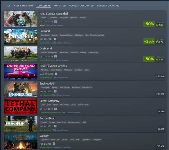Open Valheim's campfire thumbnail image
Image resolution: width=169 pixels, height=150 pixels.
click(21, 141)
